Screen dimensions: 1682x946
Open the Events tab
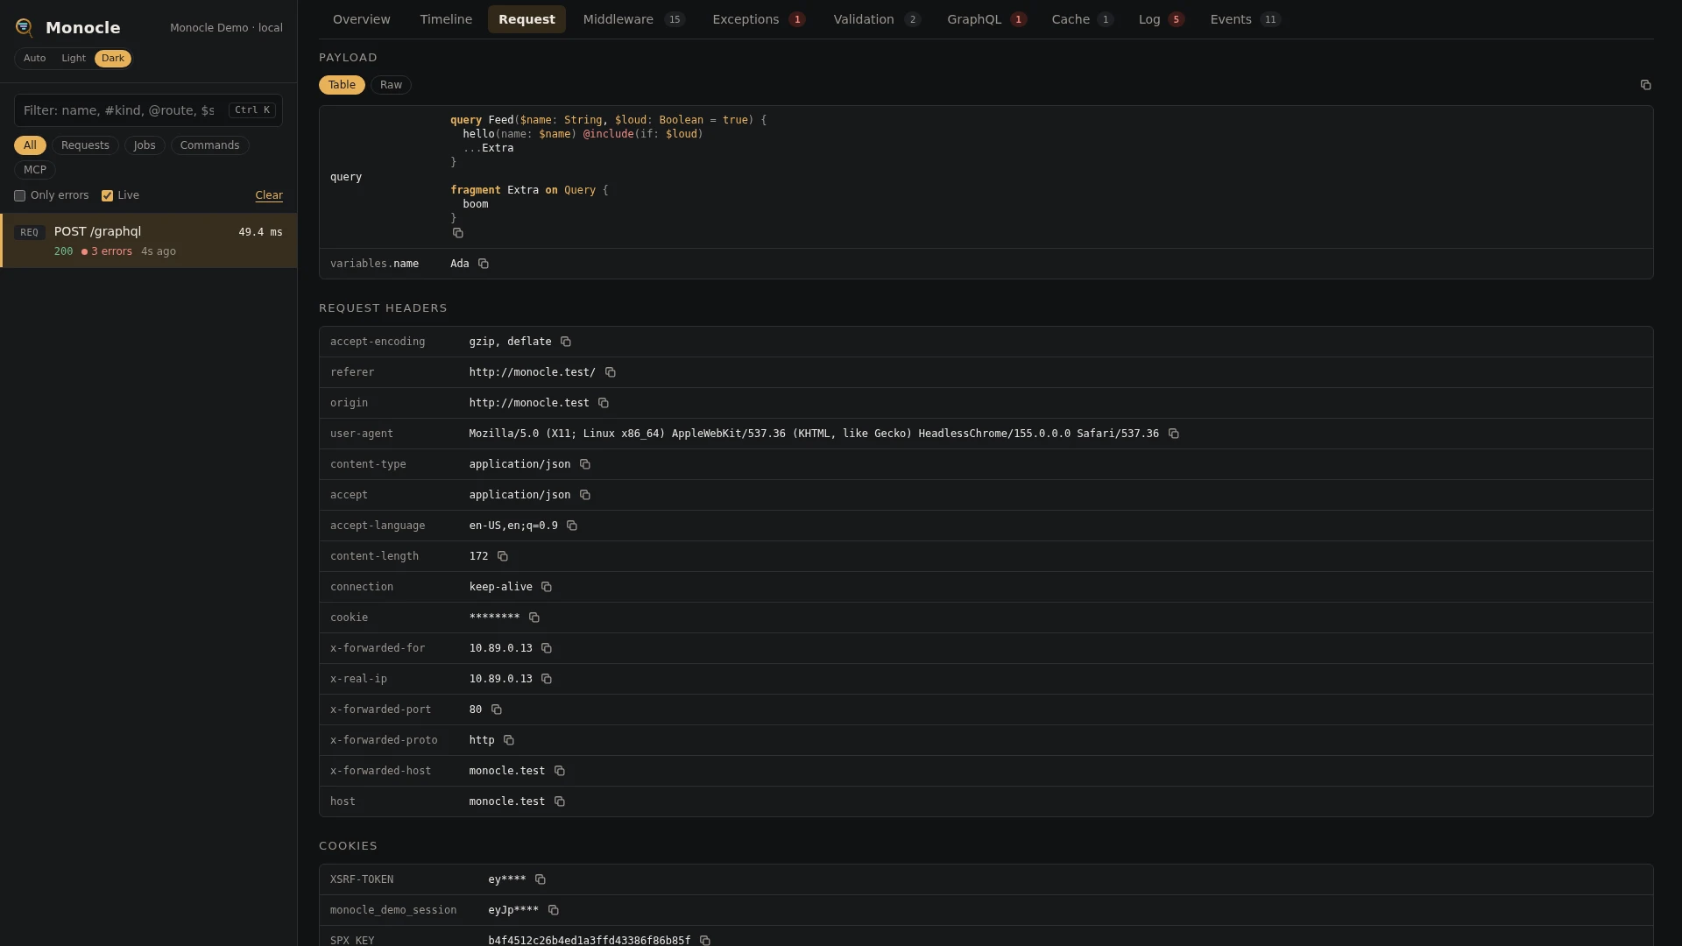(x=1245, y=19)
